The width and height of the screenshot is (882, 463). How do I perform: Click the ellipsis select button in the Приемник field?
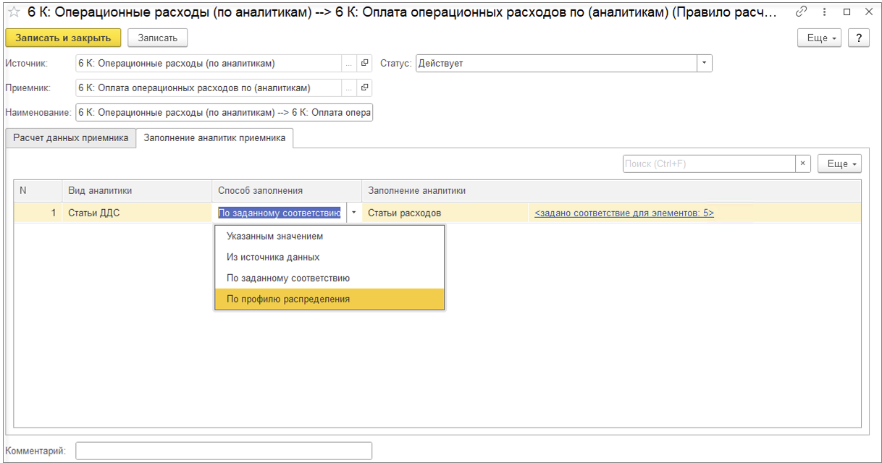pyautogui.click(x=349, y=88)
